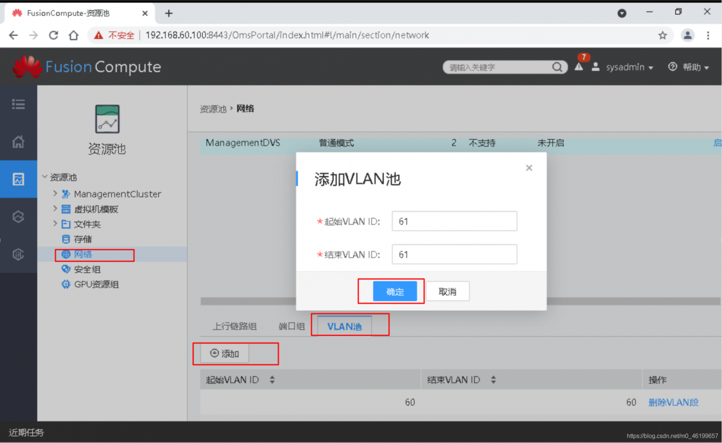
Task: Click the horizontal scrollbar under DVS list
Action: 461,302
